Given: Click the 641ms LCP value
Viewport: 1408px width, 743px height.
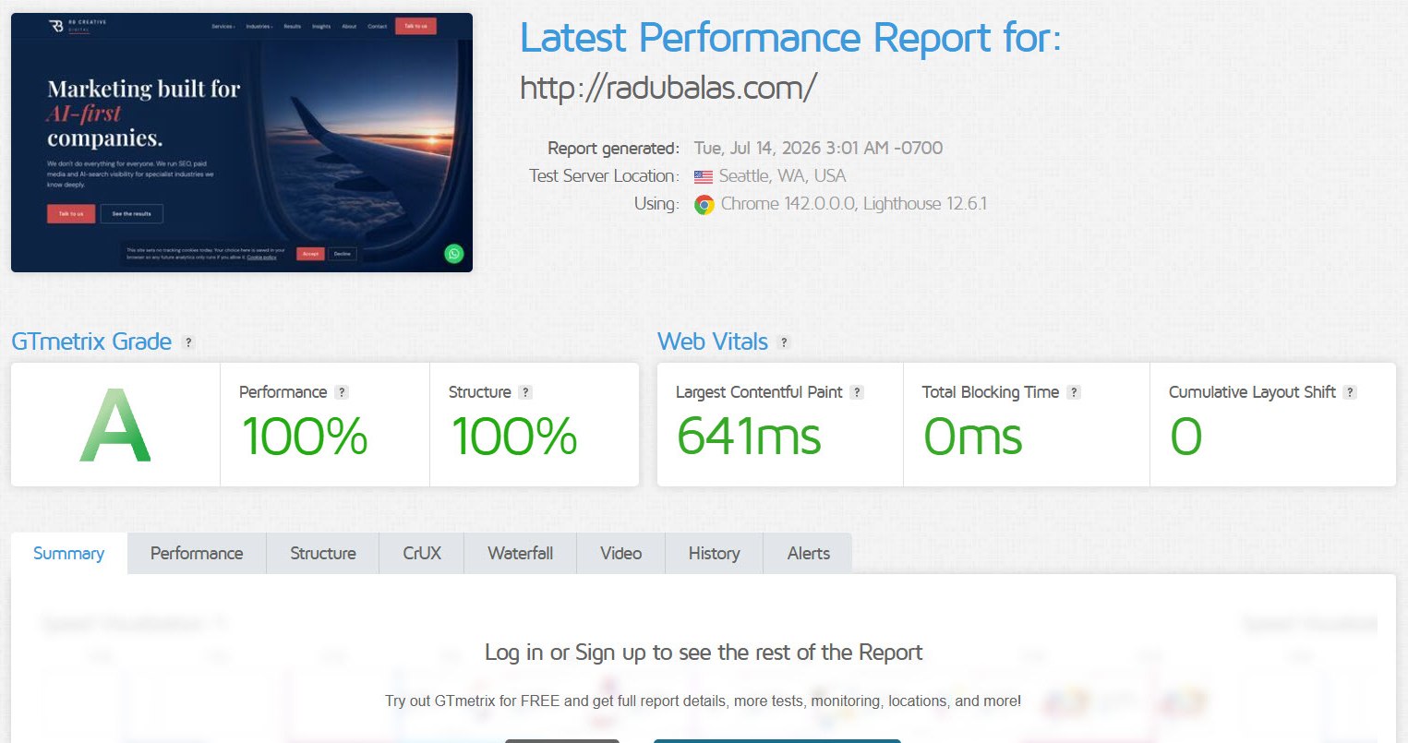Looking at the screenshot, I should pos(749,437).
